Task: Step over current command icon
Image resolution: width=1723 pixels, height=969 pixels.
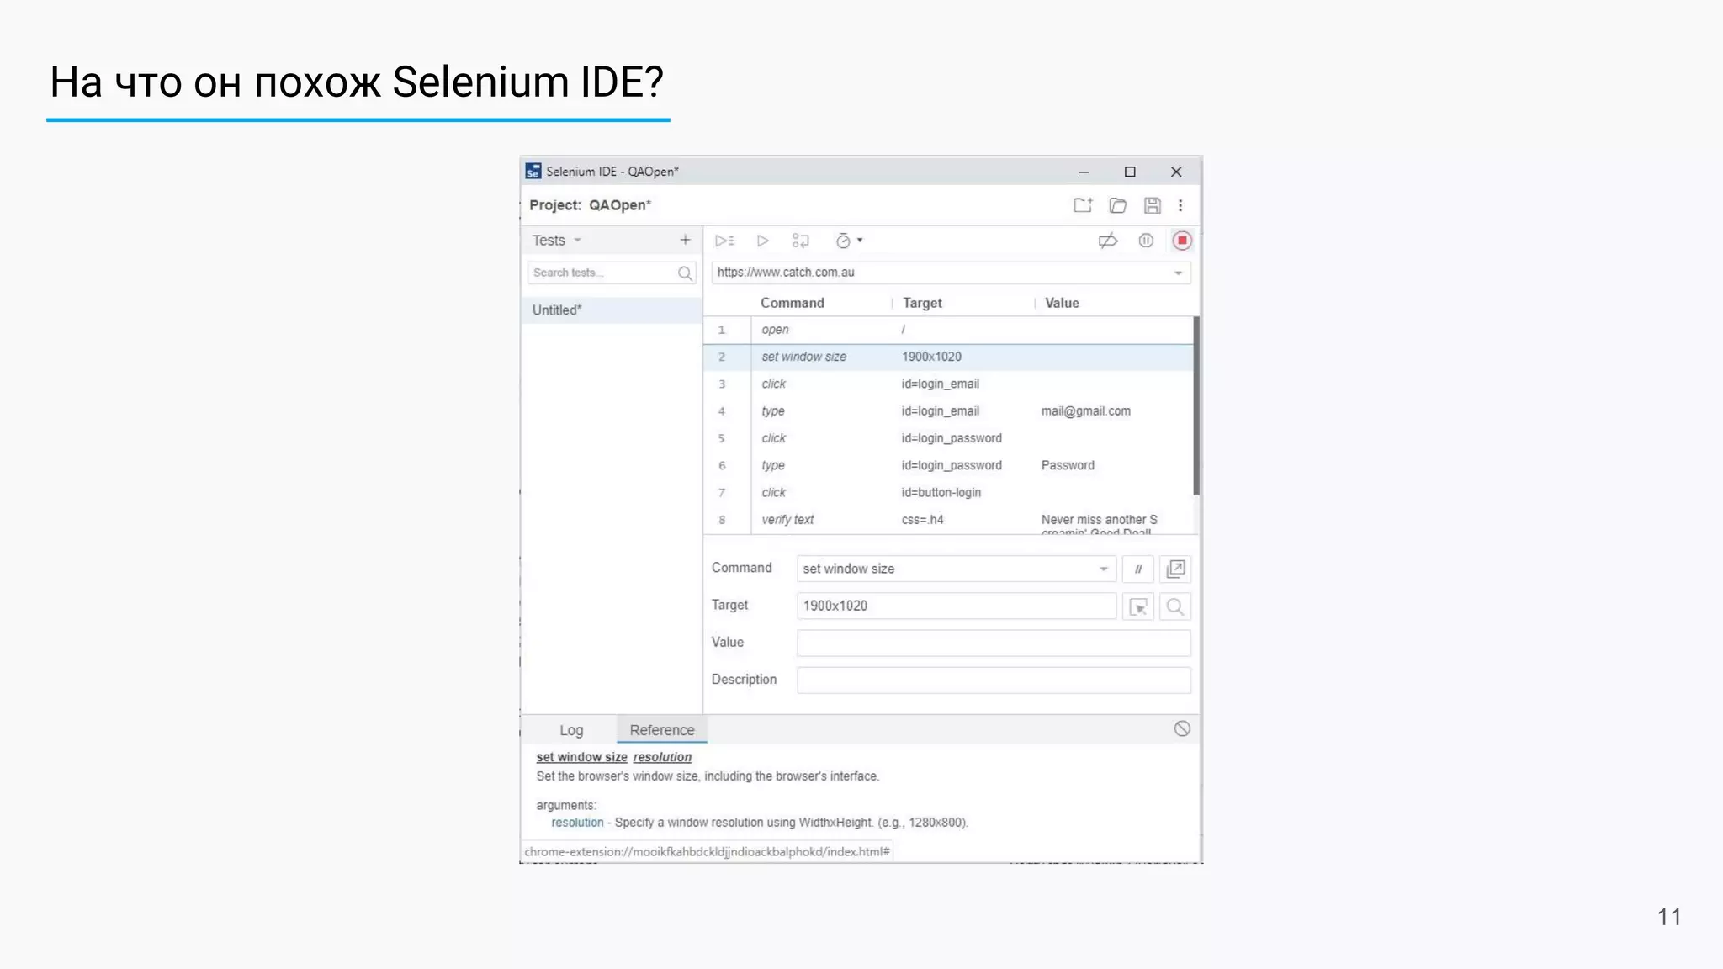Action: (x=800, y=241)
